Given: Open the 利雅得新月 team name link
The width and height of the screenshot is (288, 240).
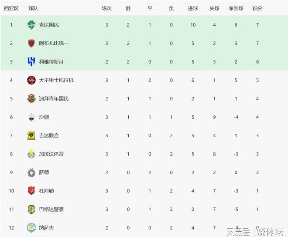Looking at the screenshot, I should click(51, 62).
